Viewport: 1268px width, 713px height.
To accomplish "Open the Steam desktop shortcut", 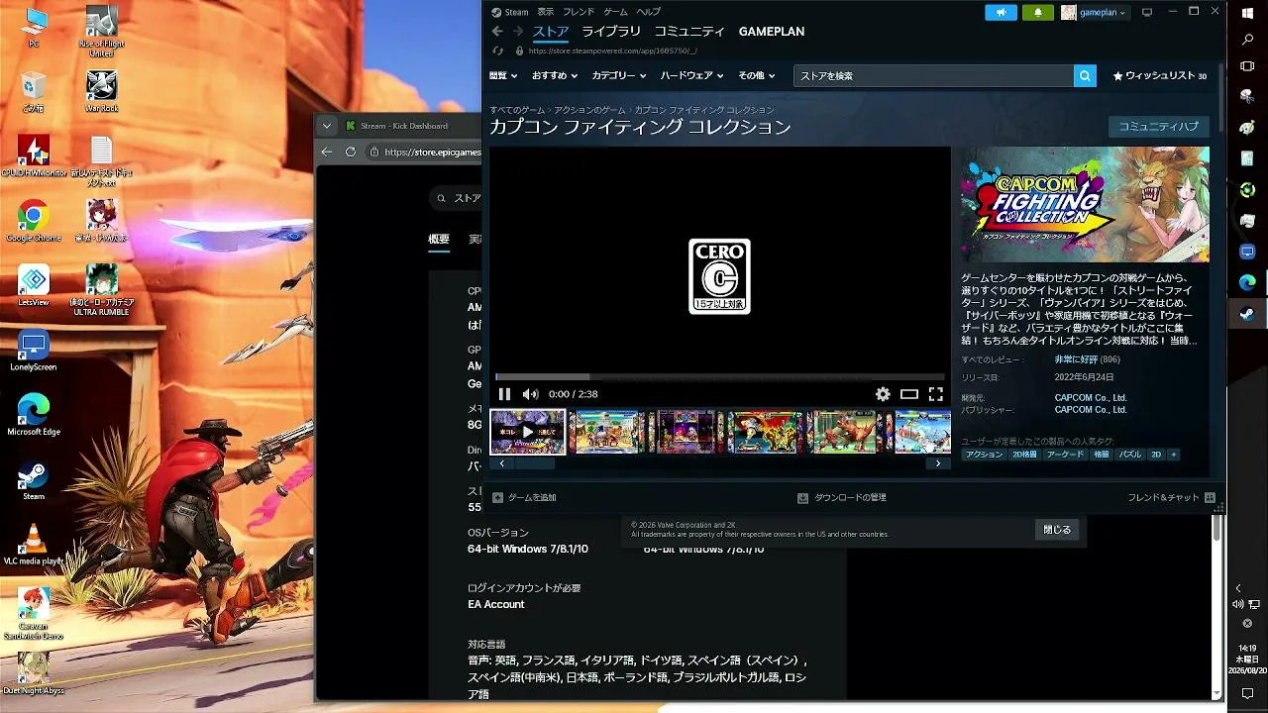I will coord(34,479).
